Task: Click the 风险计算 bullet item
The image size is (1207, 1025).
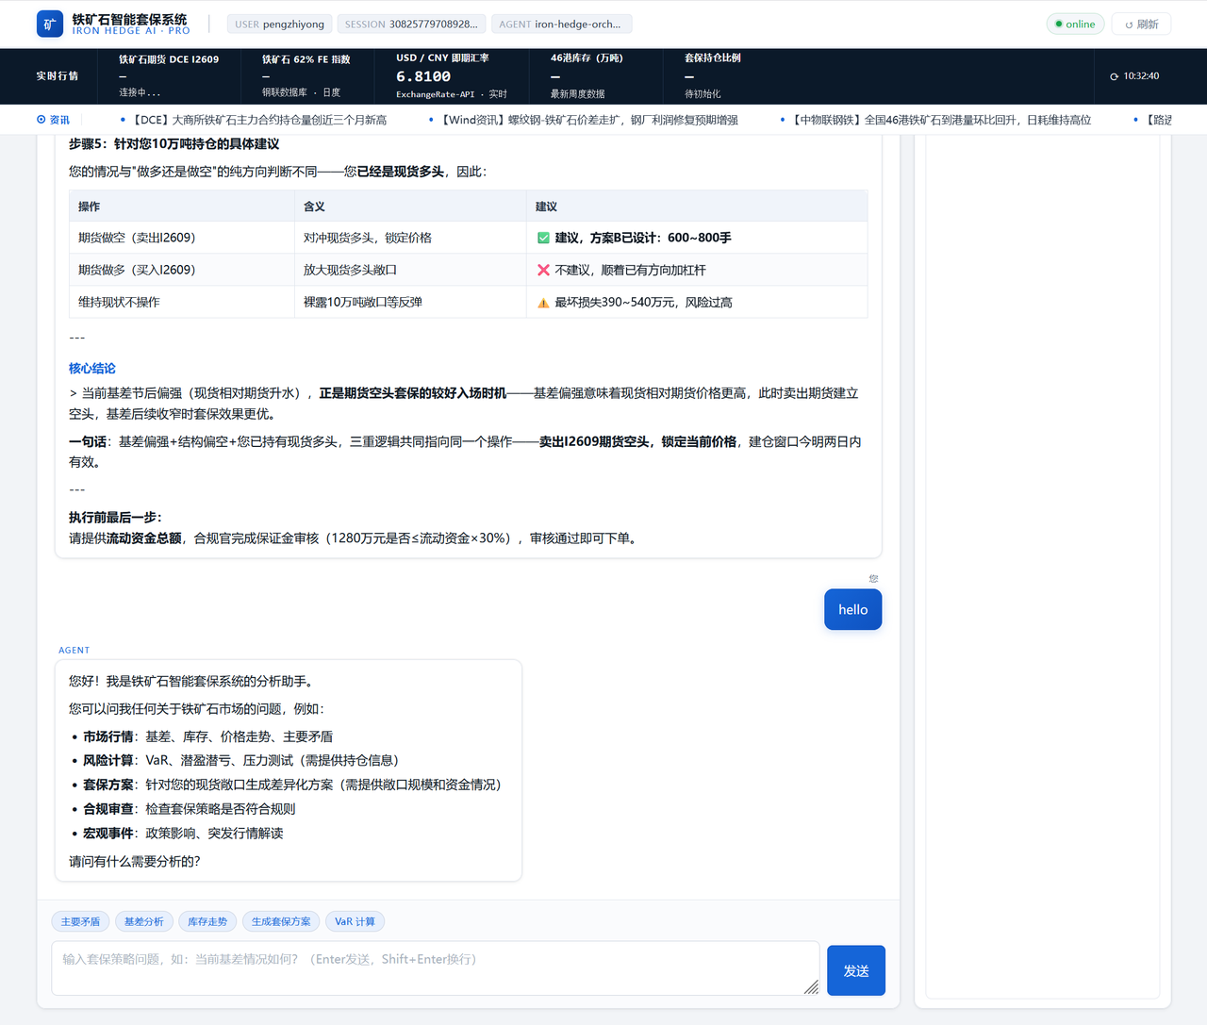Action: point(240,760)
